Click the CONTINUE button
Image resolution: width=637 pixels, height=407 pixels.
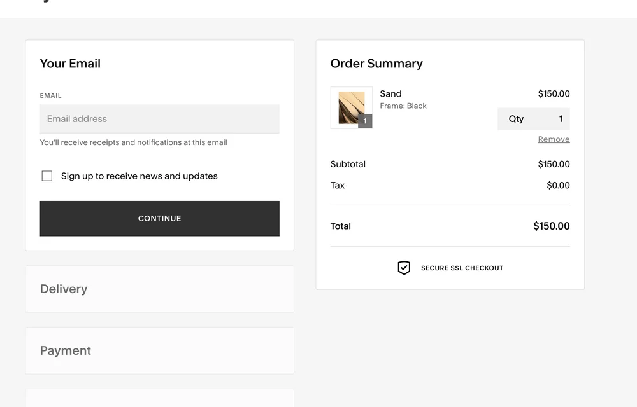point(160,219)
